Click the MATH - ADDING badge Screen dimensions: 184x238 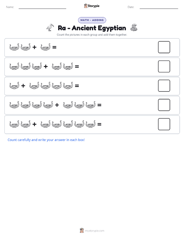tap(92, 20)
